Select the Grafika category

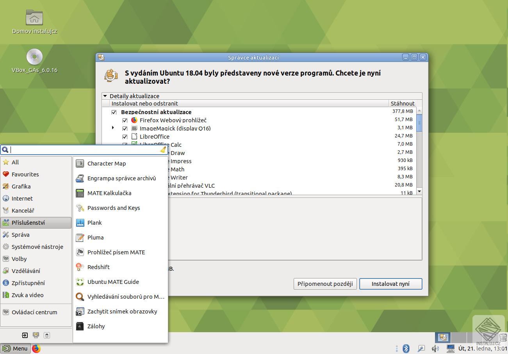(36, 187)
